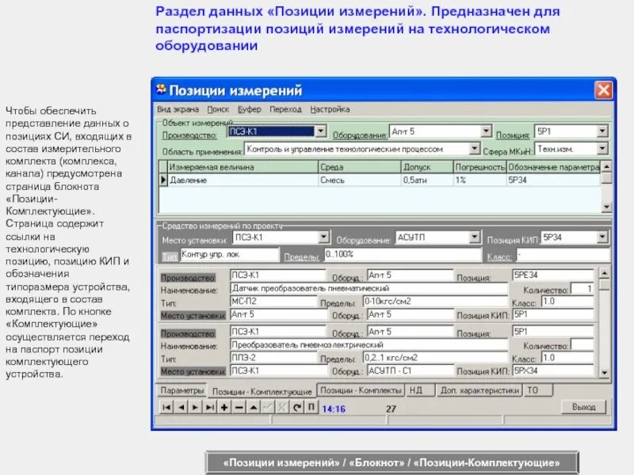Image resolution: width=634 pixels, height=475 pixels.
Task: Go to the first record in navigator
Action: (x=166, y=407)
